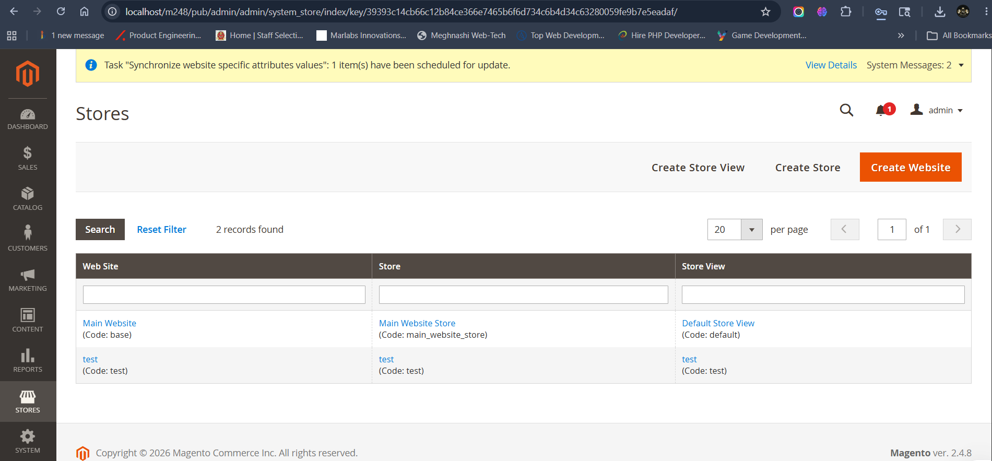Screen dimensions: 992x461
Task: Open the Catalog menu
Action: [x=28, y=199]
